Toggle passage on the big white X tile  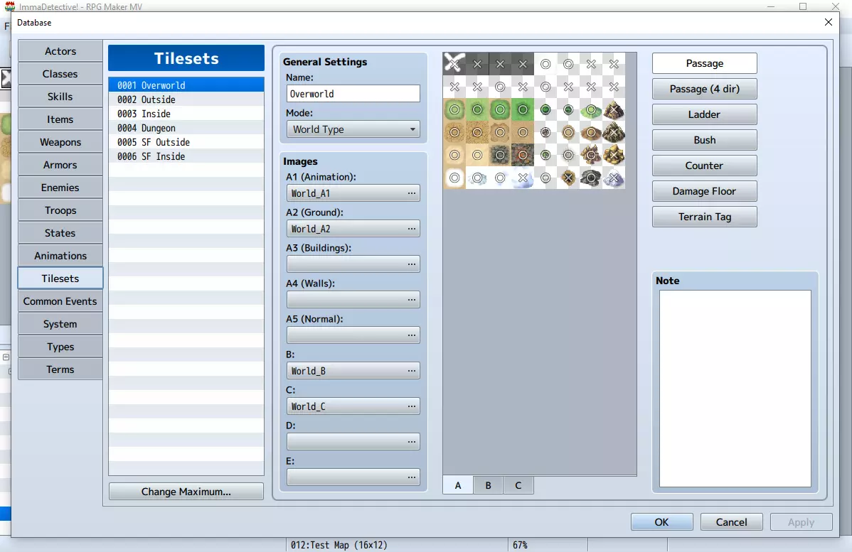(x=454, y=64)
